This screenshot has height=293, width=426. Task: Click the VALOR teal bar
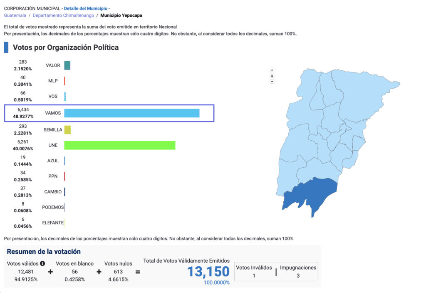67,65
